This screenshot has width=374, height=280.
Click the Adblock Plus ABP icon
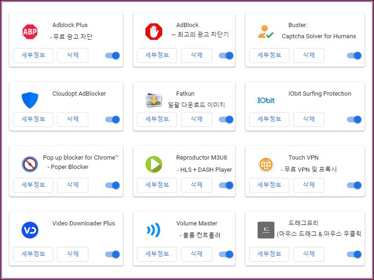(x=30, y=31)
